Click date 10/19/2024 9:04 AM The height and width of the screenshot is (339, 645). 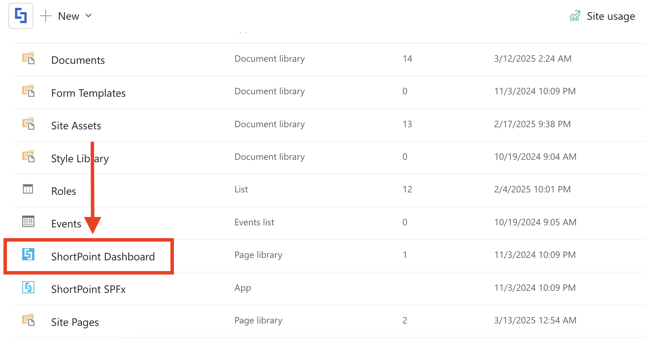pos(535,157)
